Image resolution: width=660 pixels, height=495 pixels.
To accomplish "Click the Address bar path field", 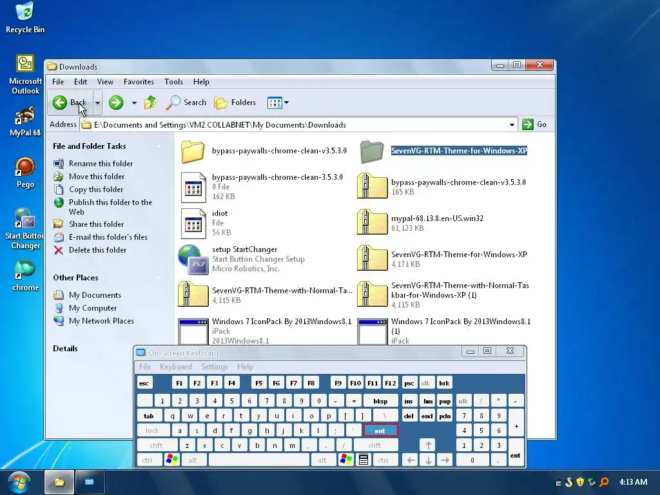I will [x=294, y=125].
